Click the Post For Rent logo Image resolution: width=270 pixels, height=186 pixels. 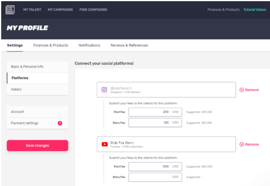tap(10, 9)
